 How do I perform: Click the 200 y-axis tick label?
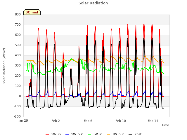pos(18,76)
